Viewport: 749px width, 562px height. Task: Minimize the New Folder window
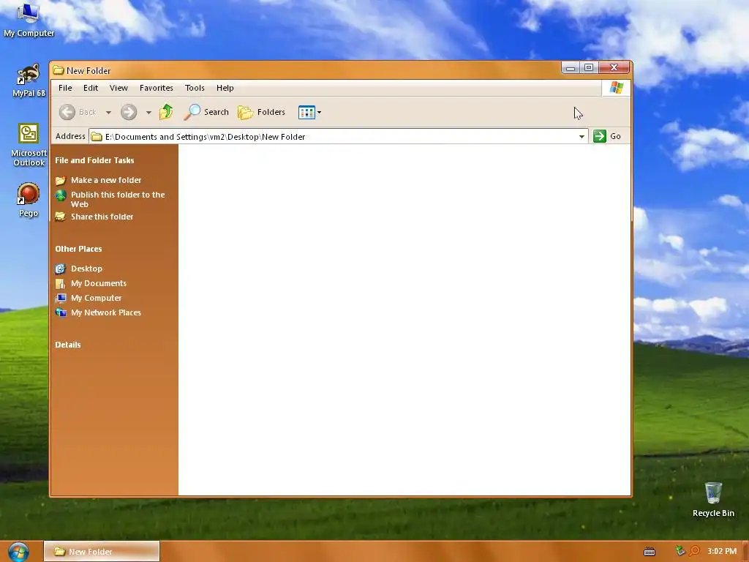[571, 68]
